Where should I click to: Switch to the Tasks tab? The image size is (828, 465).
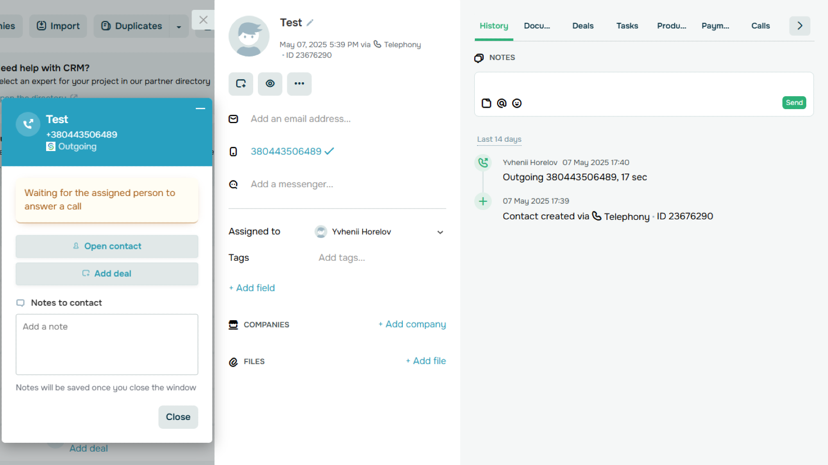coord(627,26)
